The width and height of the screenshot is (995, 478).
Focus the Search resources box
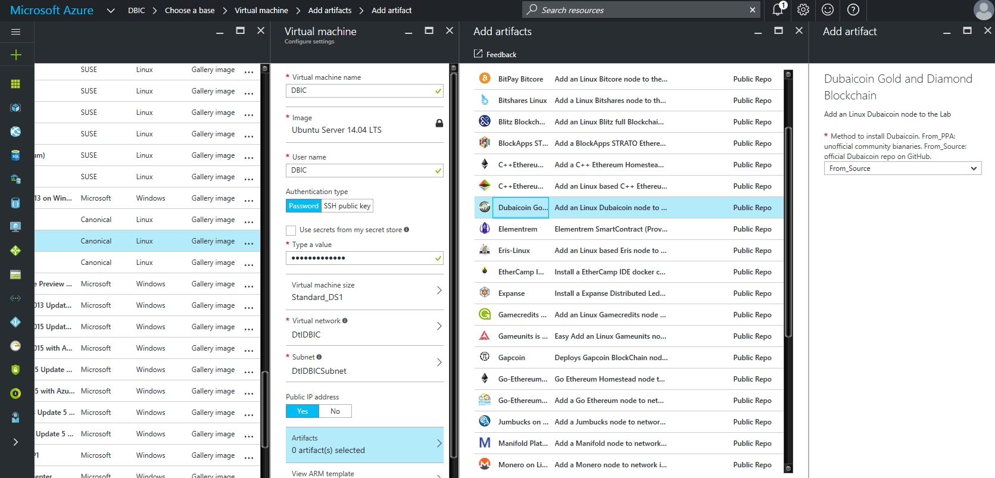coord(640,10)
